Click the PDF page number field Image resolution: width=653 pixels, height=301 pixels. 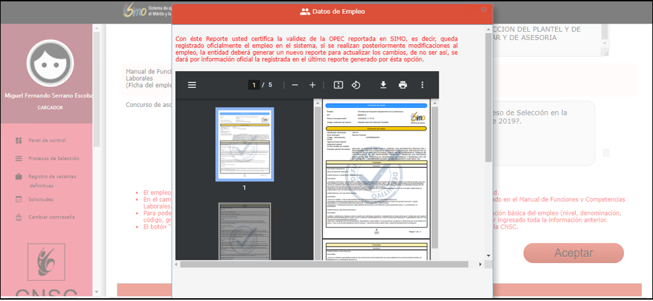pyautogui.click(x=254, y=85)
